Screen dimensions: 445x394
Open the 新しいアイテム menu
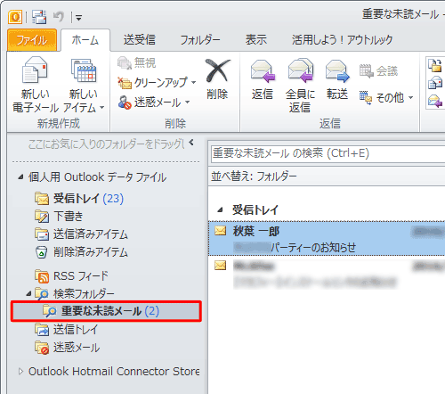coord(84,85)
